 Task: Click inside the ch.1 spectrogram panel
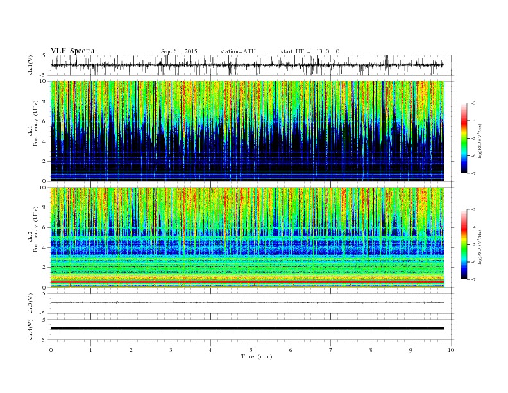click(247, 131)
